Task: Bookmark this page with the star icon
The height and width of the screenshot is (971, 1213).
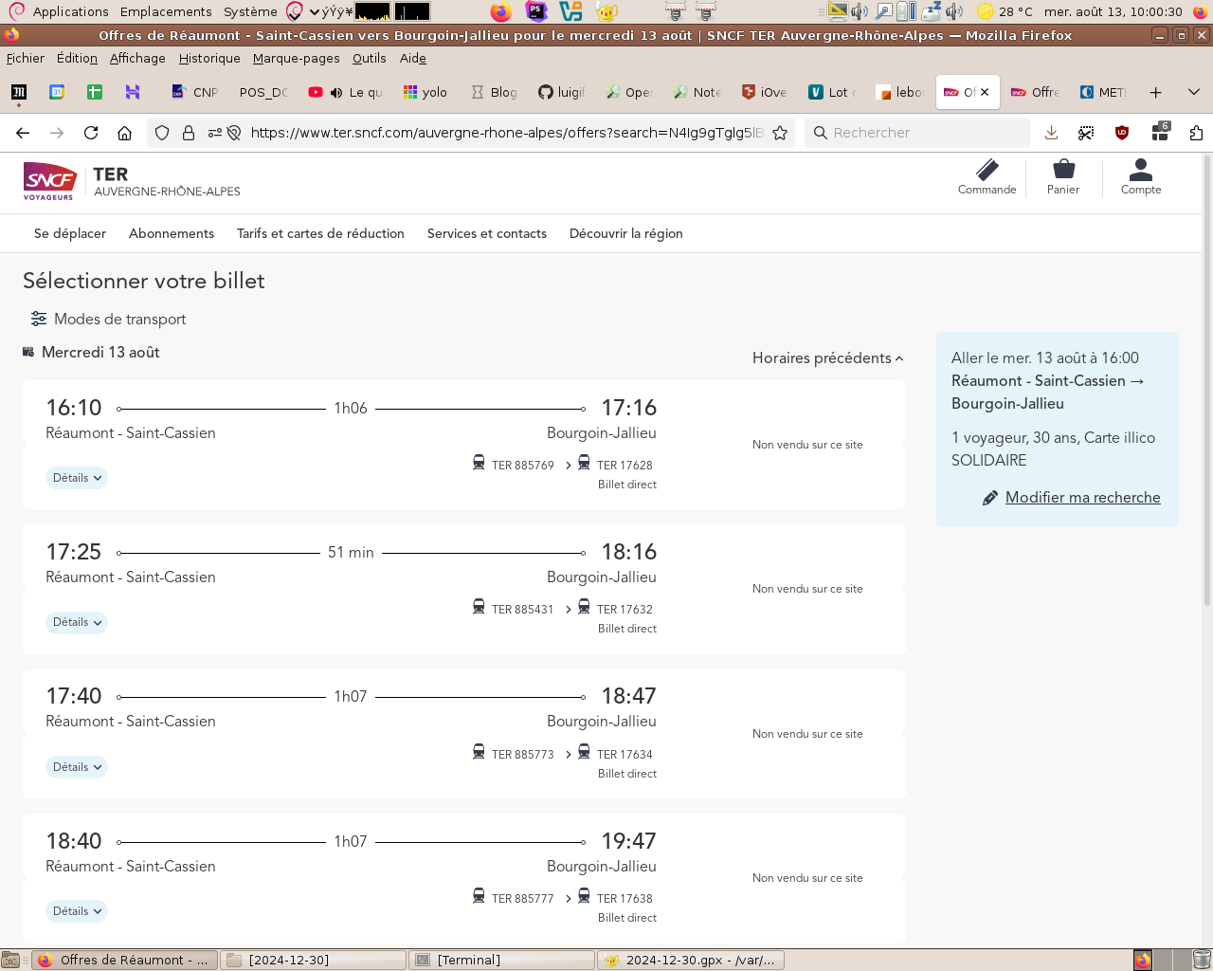Action: tap(780, 133)
